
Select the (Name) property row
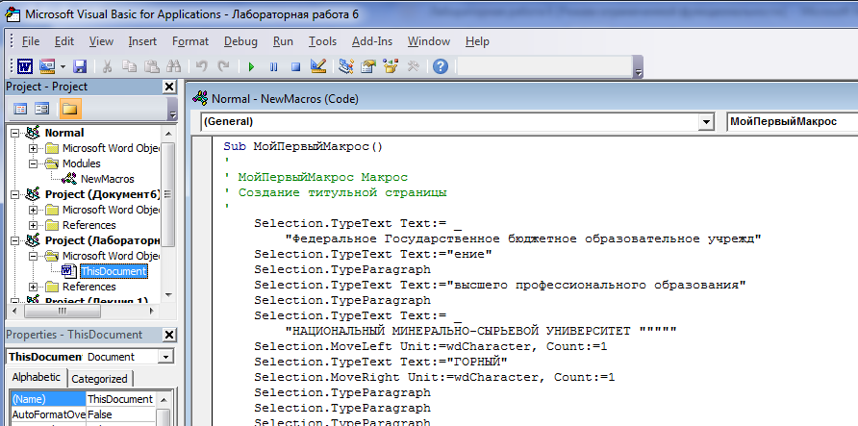click(82, 399)
